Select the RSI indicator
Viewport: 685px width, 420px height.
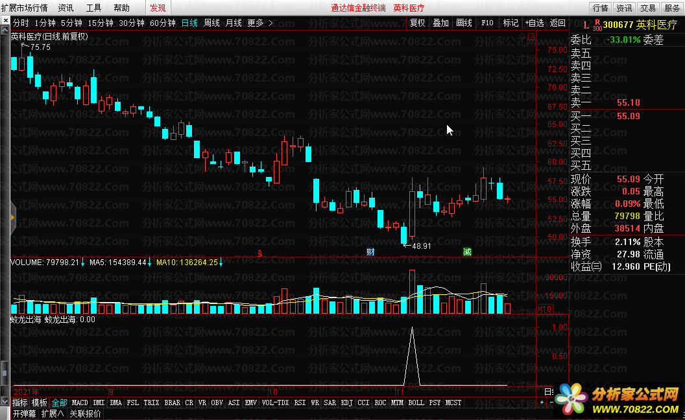pos(300,402)
